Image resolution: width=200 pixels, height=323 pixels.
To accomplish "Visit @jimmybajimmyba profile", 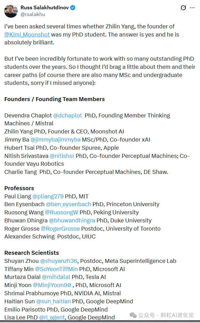I will click(x=55, y=140).
